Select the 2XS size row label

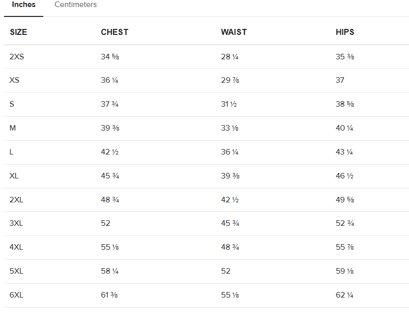click(17, 57)
